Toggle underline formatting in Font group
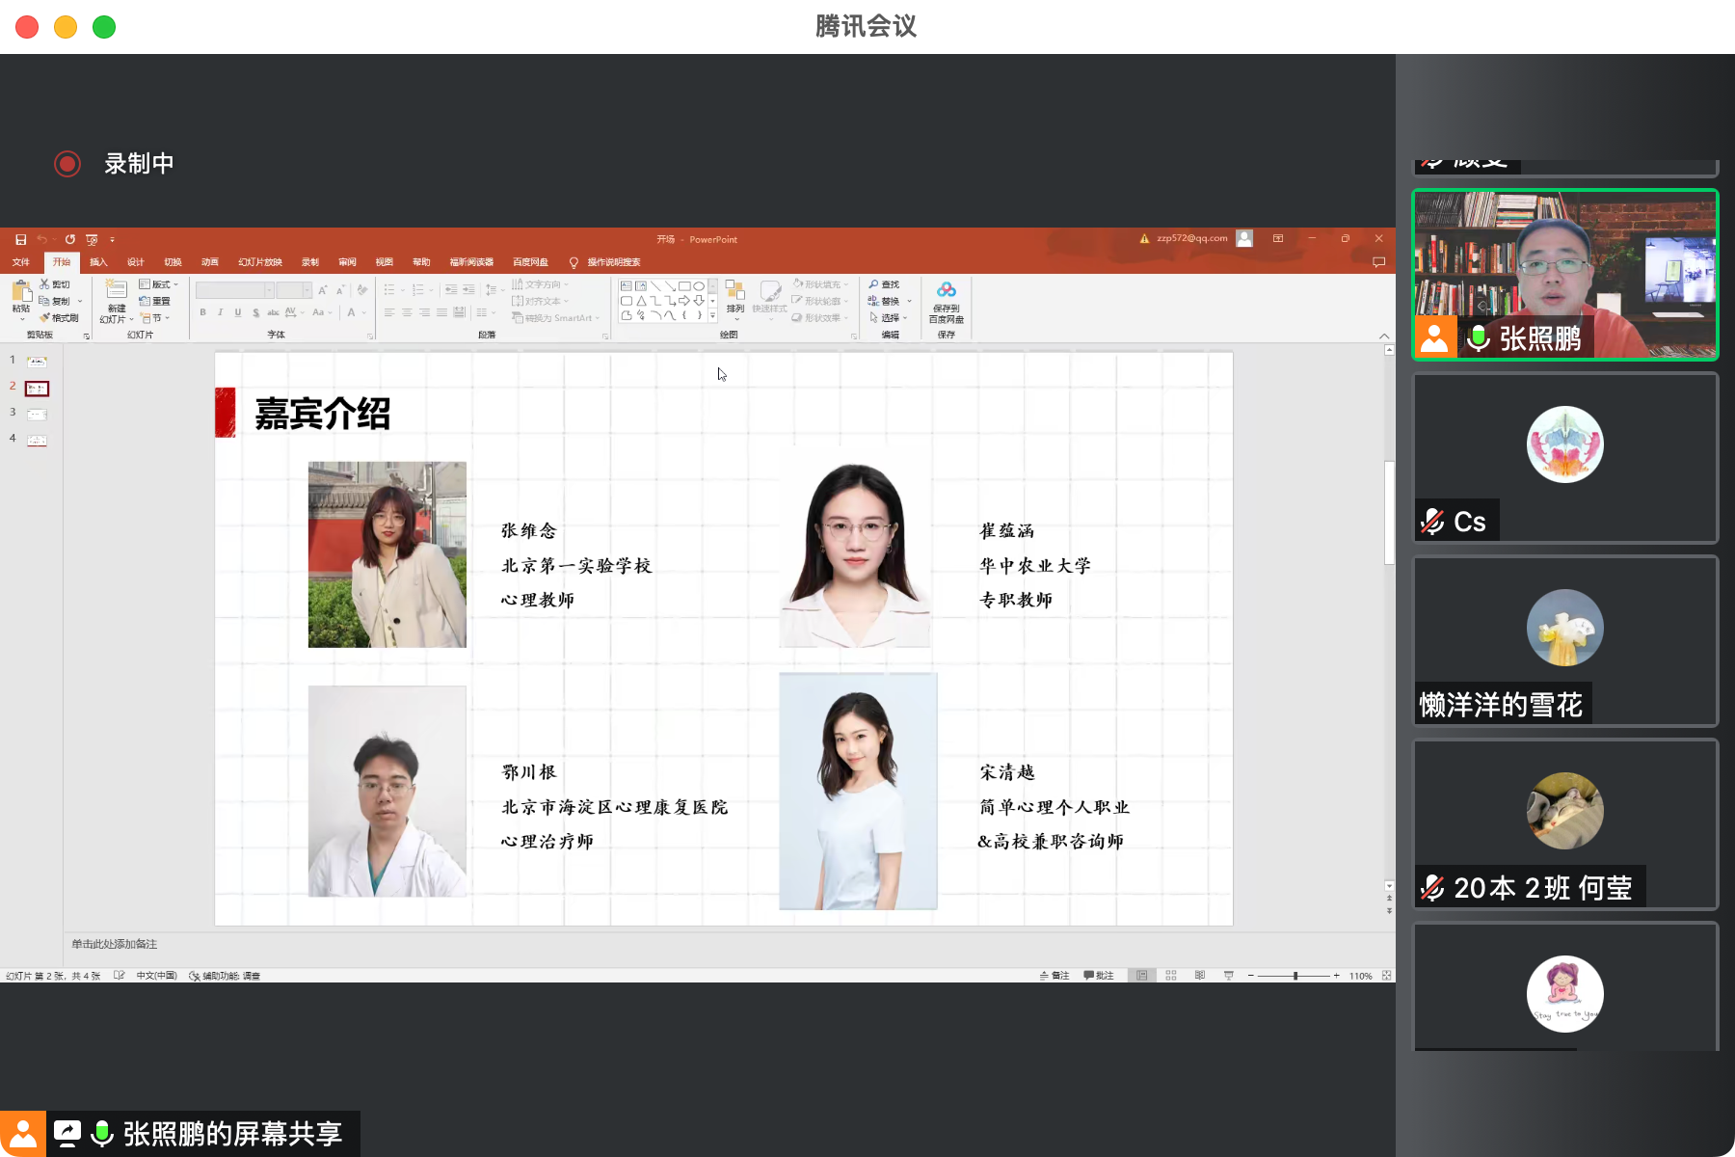 coord(238,312)
